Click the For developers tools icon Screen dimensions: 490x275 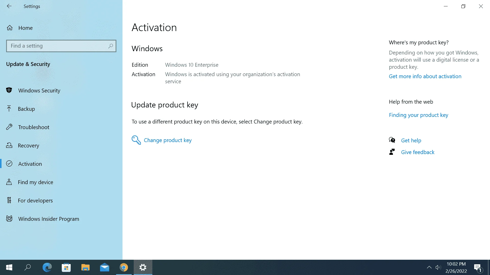[x=9, y=200]
